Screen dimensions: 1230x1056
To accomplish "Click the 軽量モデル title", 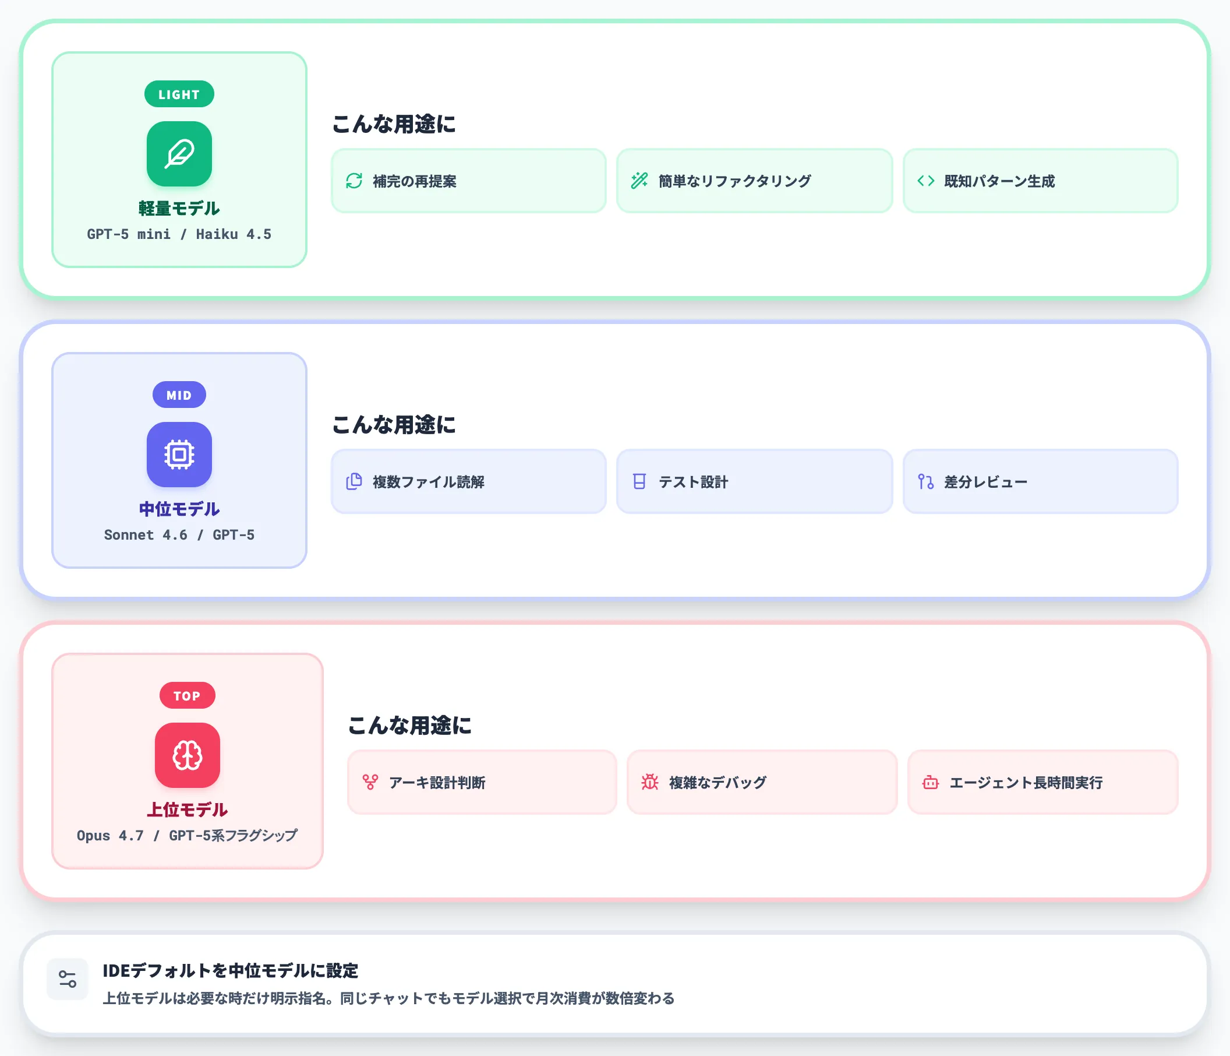I will tap(179, 208).
